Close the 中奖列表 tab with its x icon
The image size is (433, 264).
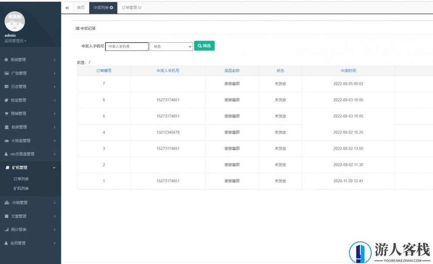(111, 8)
